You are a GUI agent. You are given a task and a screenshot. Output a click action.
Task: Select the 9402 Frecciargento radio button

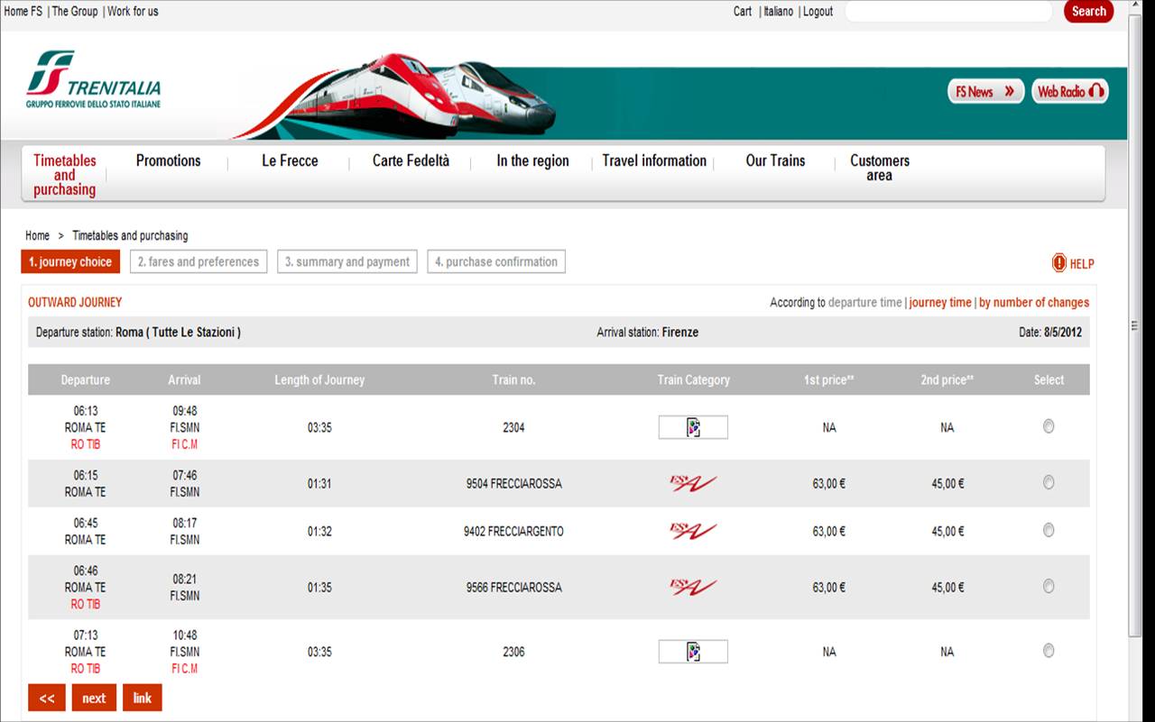tap(1049, 530)
